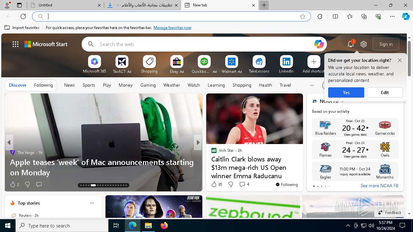Open Manage favorites now link
This screenshot has height=232, width=413.
tap(172, 28)
